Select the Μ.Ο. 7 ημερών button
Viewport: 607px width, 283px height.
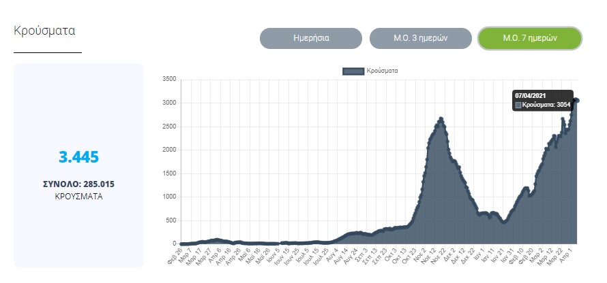click(x=530, y=39)
